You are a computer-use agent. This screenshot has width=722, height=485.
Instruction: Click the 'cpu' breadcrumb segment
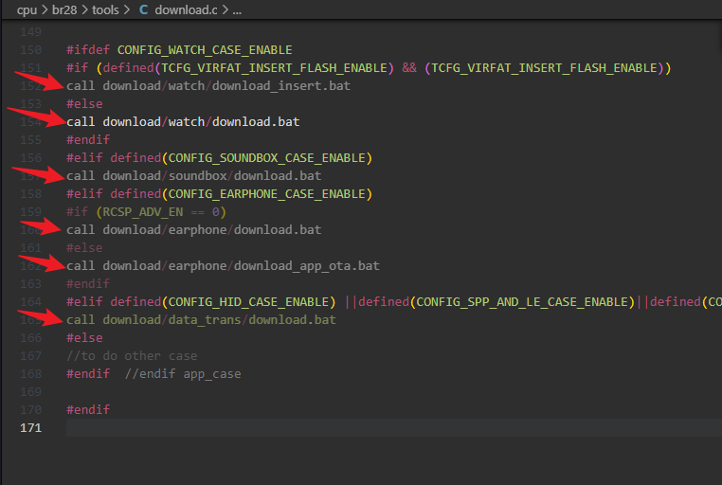pos(27,9)
